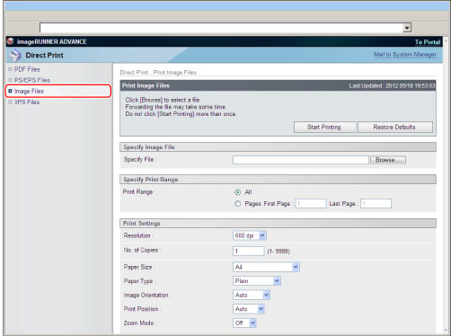
Task: Expand the Paper Size A4 dropdown
Action: point(266,267)
